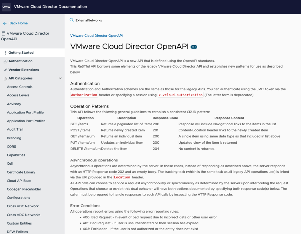The width and height of the screenshot is (301, 234).
Task: Click the Location header code snippet
Action: pos(122,177)
